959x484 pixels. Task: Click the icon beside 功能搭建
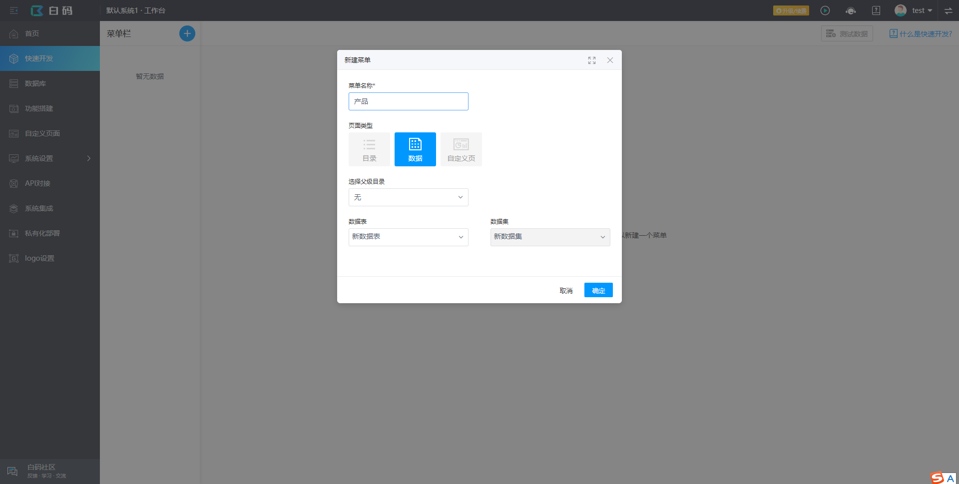click(x=14, y=108)
